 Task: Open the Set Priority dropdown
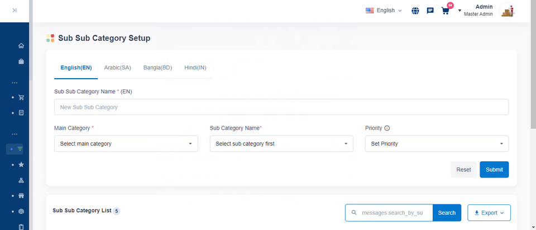(x=437, y=143)
